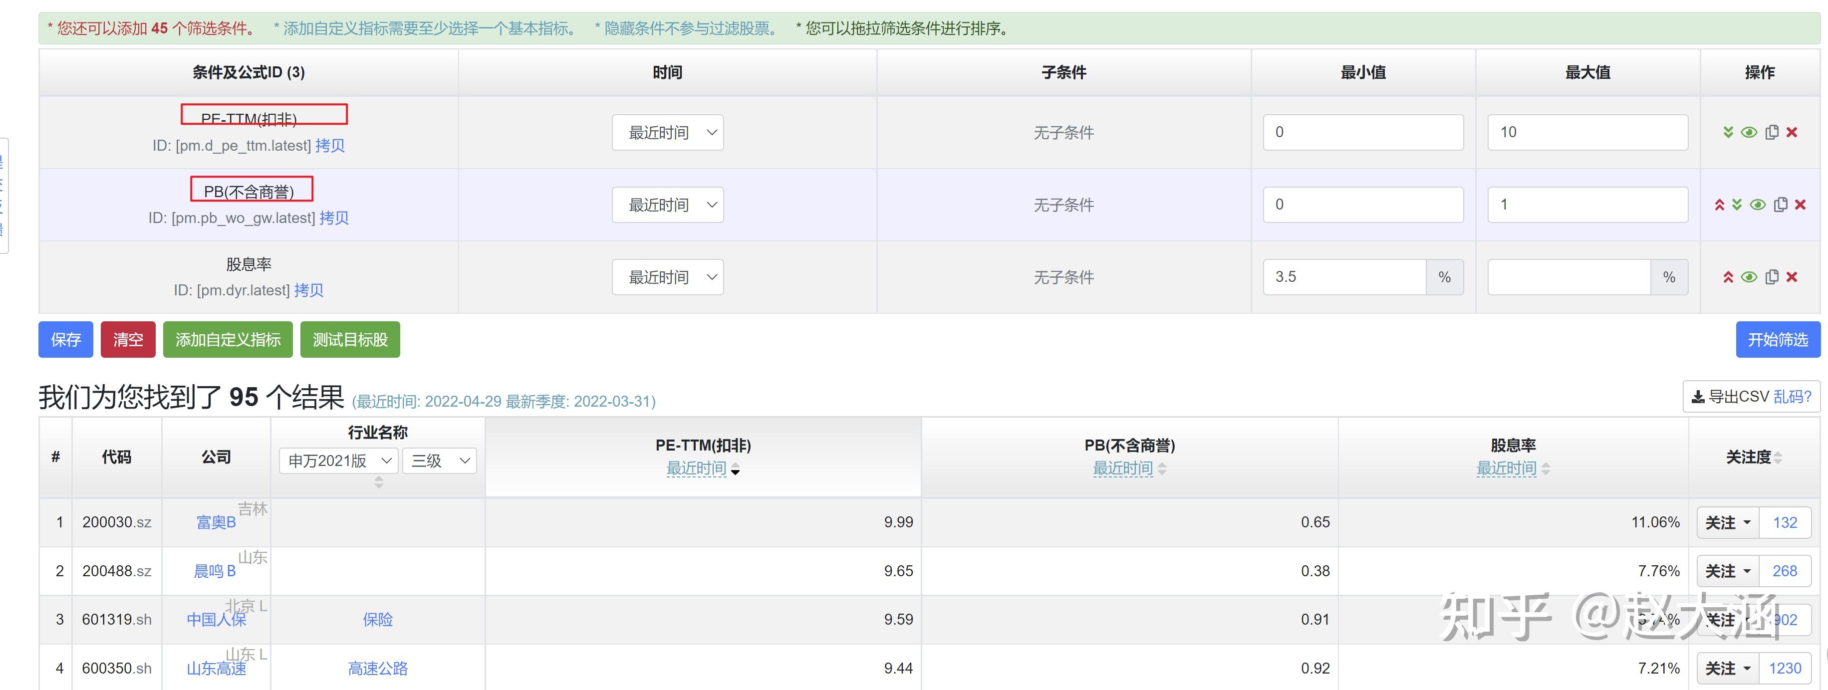Duplicate the 股息率 condition row
This screenshot has width=1828, height=690.
[1772, 277]
